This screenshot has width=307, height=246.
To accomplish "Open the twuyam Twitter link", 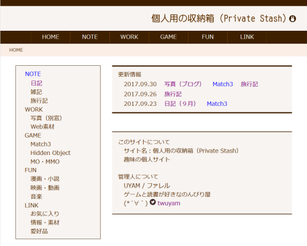I will click(x=169, y=203).
